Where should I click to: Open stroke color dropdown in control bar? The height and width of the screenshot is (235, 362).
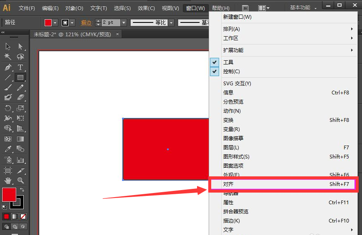point(72,22)
